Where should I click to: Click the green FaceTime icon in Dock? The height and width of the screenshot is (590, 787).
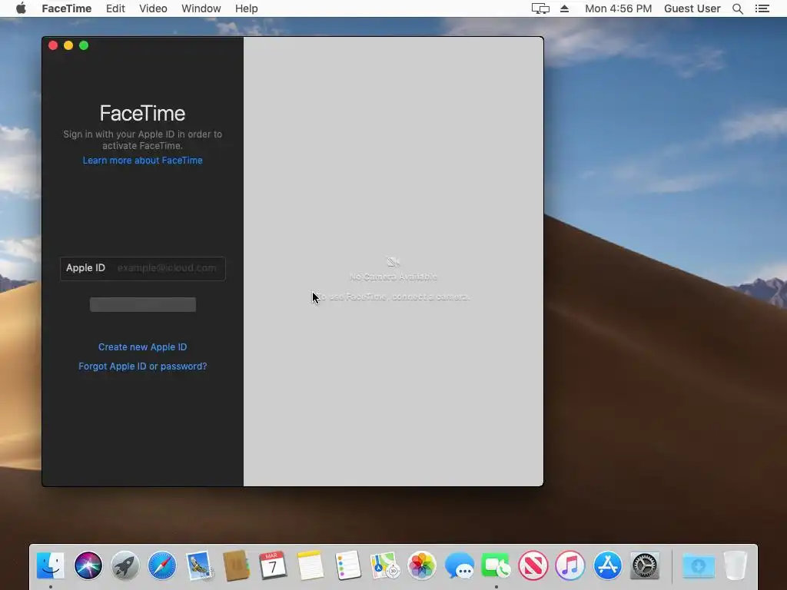496,565
